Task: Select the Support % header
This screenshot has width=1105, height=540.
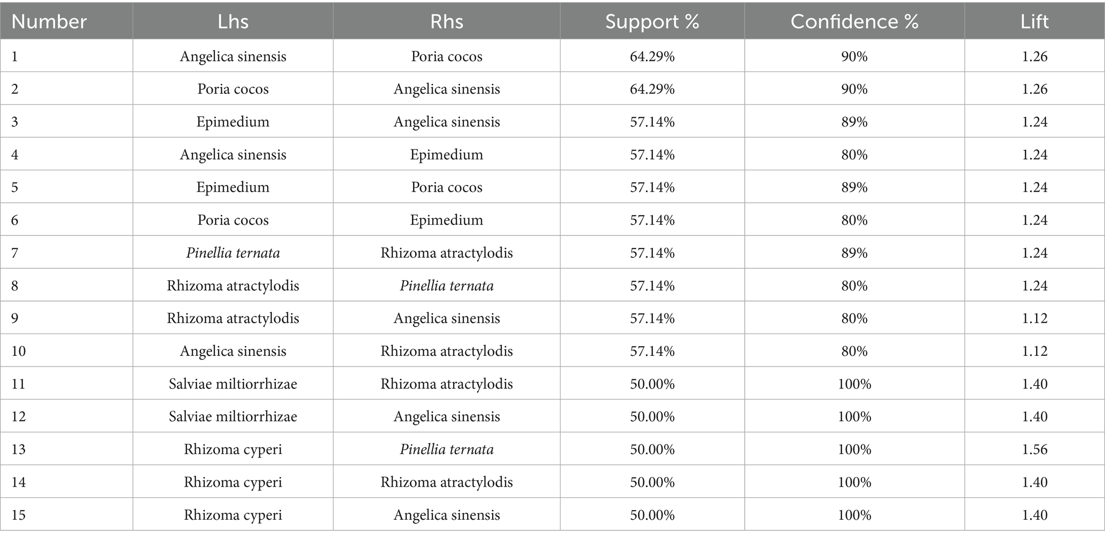Action: pos(652,22)
